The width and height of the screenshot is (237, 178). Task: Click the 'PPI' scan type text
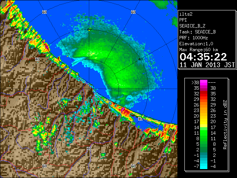[x=183, y=20]
